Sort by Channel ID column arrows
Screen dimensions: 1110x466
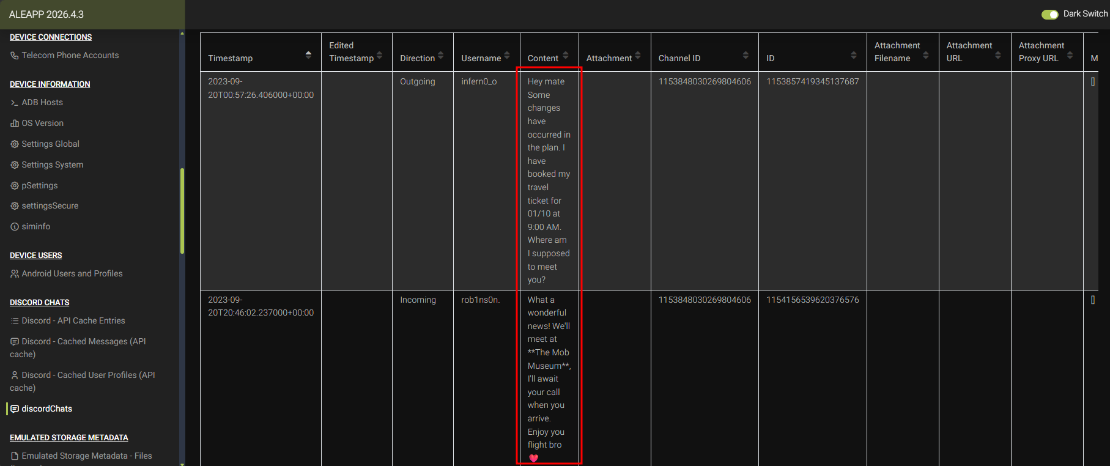coord(746,55)
